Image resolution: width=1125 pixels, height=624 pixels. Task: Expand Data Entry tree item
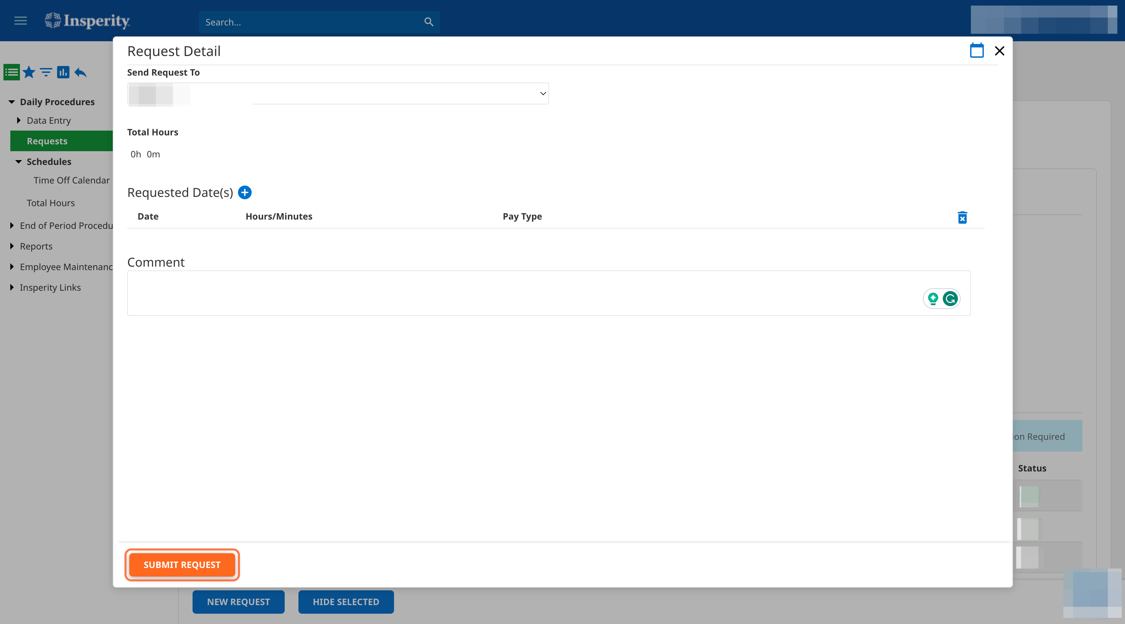pyautogui.click(x=19, y=120)
